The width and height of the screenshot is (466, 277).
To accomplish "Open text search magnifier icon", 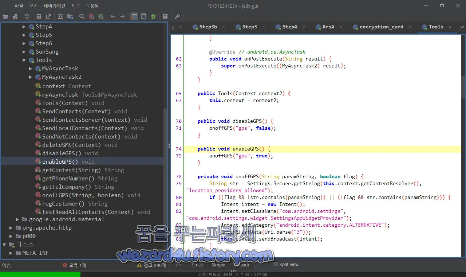I will pos(82,16).
